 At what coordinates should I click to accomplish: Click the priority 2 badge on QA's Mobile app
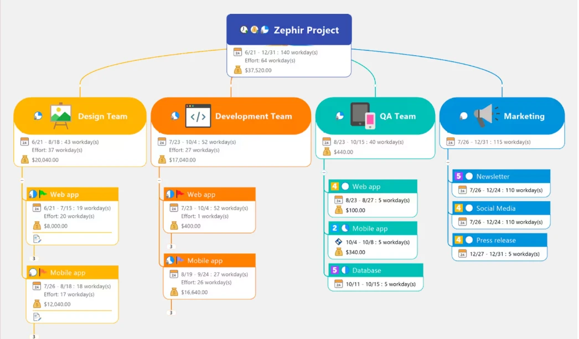tap(335, 228)
